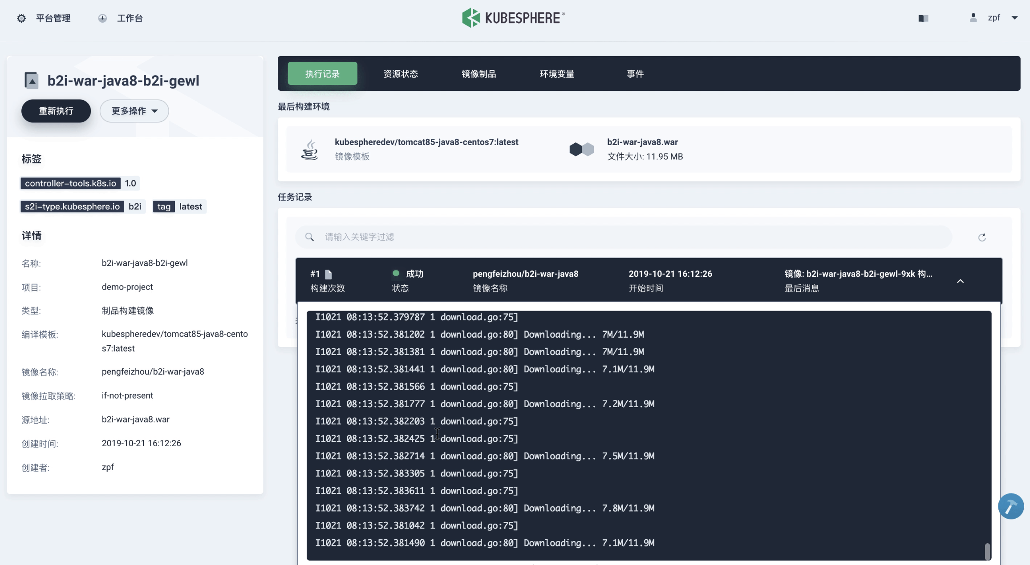
Task: Expand the 更多操作 dropdown
Action: coord(134,111)
